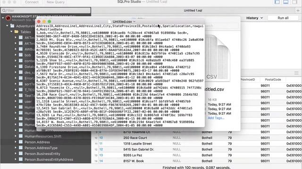
Task: Click the Datab table icon
Action: [x=21, y=67]
